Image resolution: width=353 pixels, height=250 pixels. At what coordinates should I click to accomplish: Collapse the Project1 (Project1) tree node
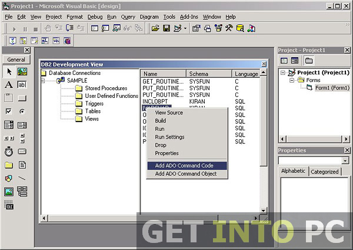tap(283, 73)
